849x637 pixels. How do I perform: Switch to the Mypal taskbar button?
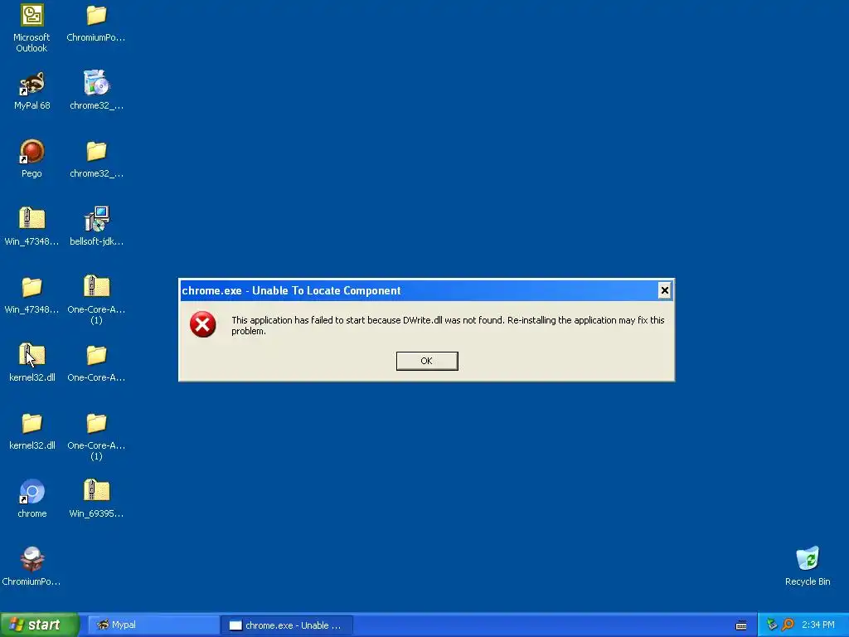(x=153, y=625)
